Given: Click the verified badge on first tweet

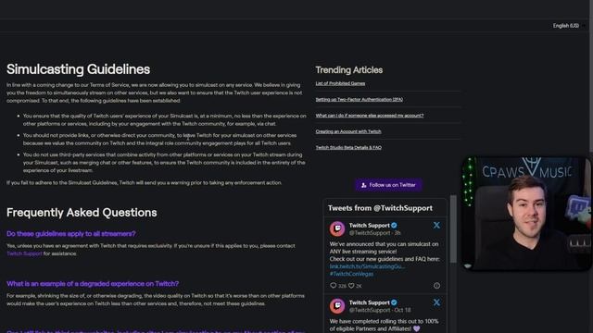Looking at the screenshot, I should coord(394,226).
